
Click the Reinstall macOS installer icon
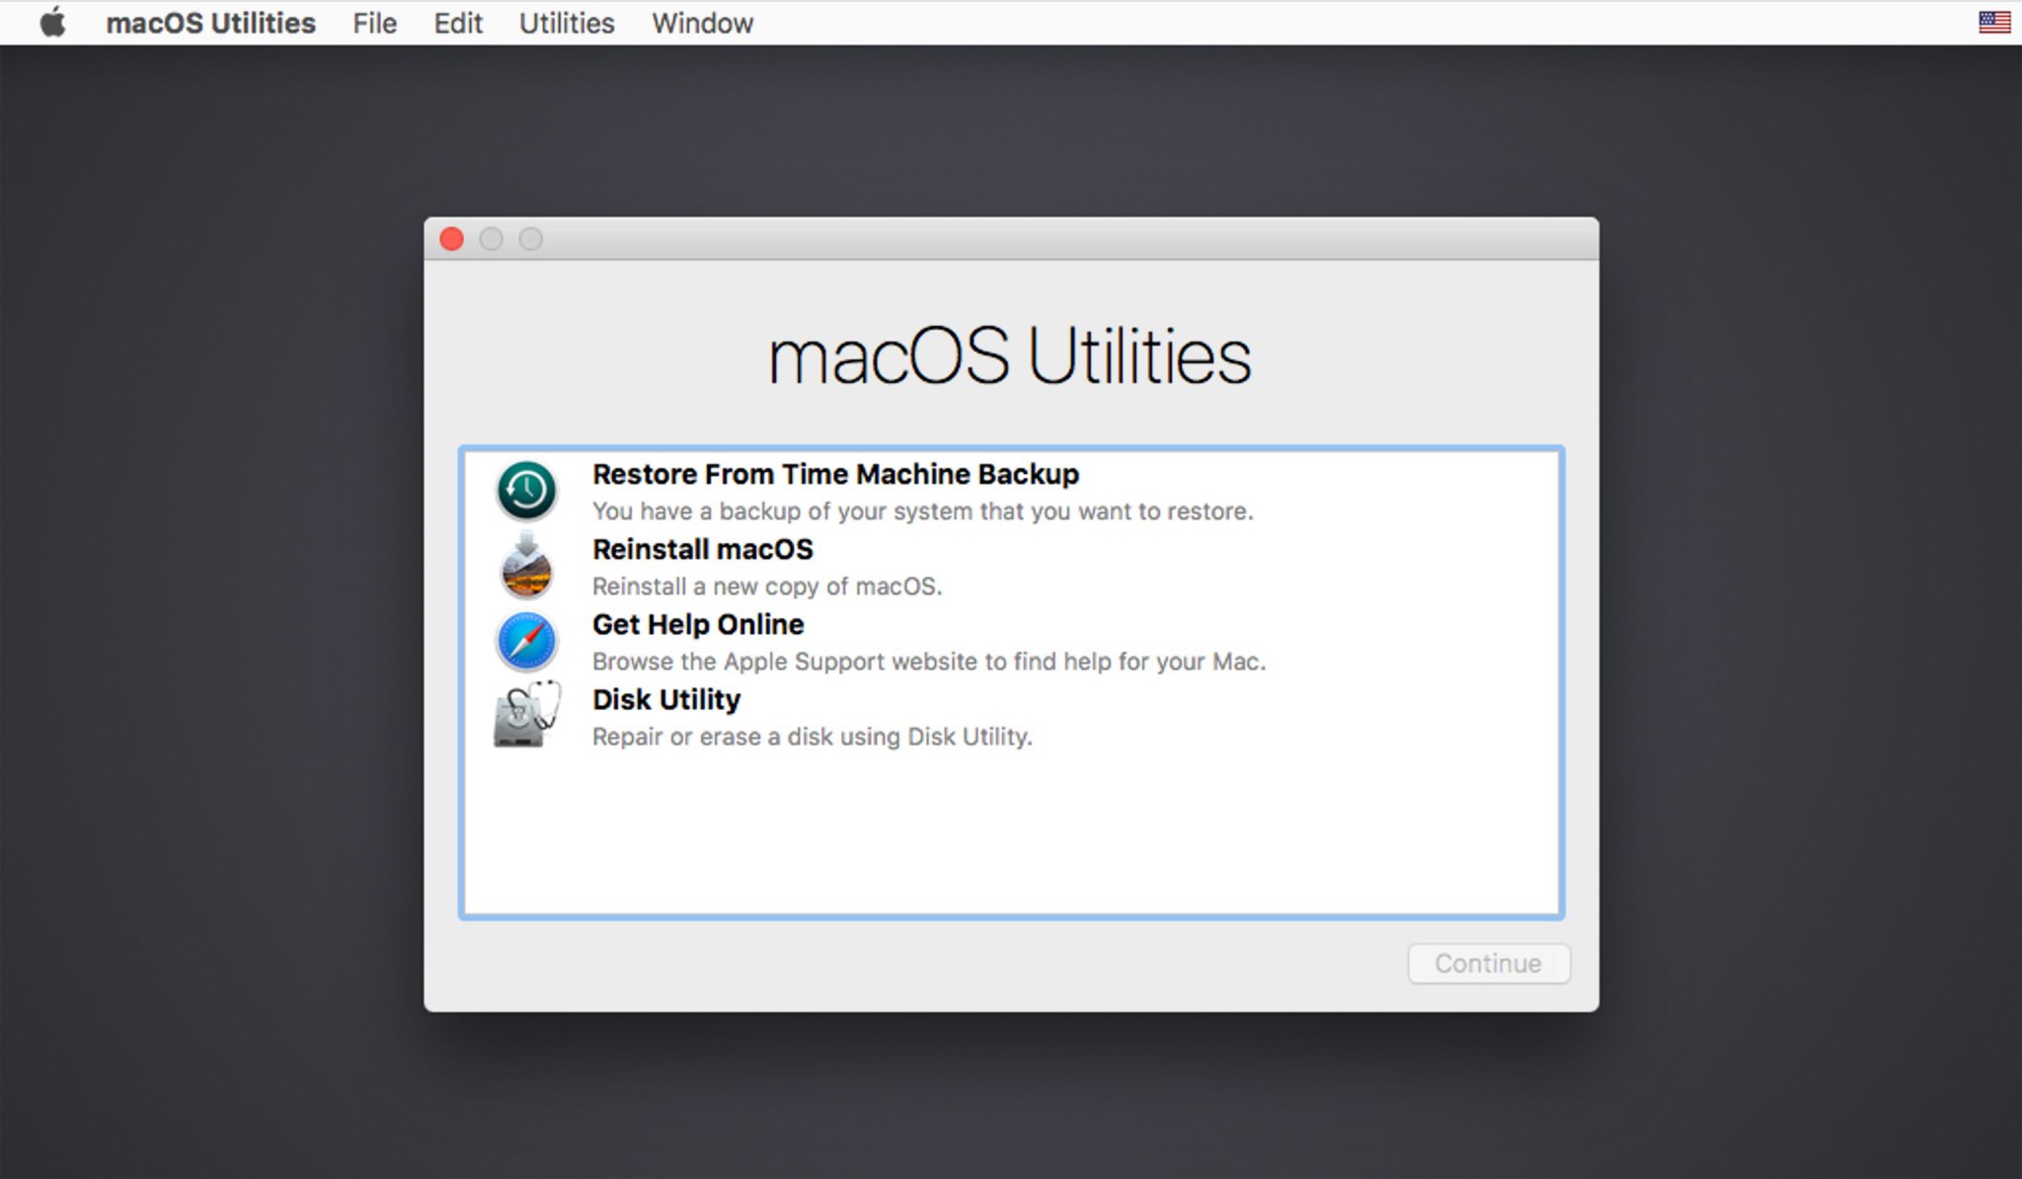pyautogui.click(x=526, y=566)
